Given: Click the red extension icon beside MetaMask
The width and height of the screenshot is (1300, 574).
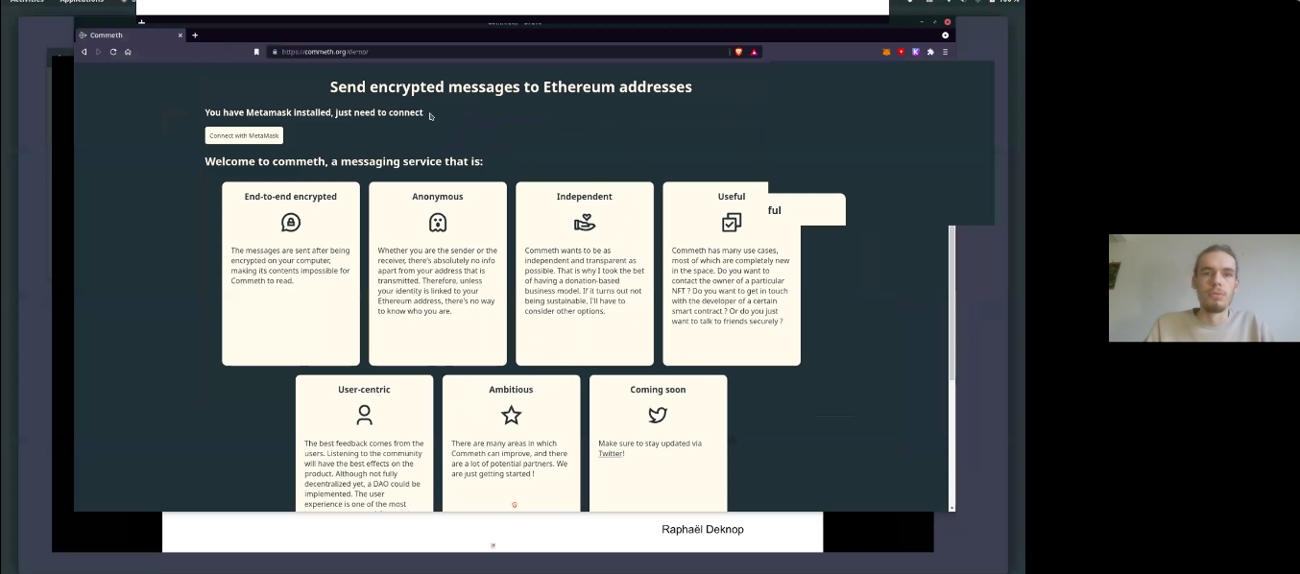Looking at the screenshot, I should (901, 52).
